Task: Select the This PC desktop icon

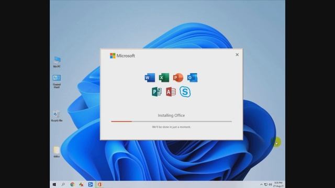Action: click(x=57, y=62)
